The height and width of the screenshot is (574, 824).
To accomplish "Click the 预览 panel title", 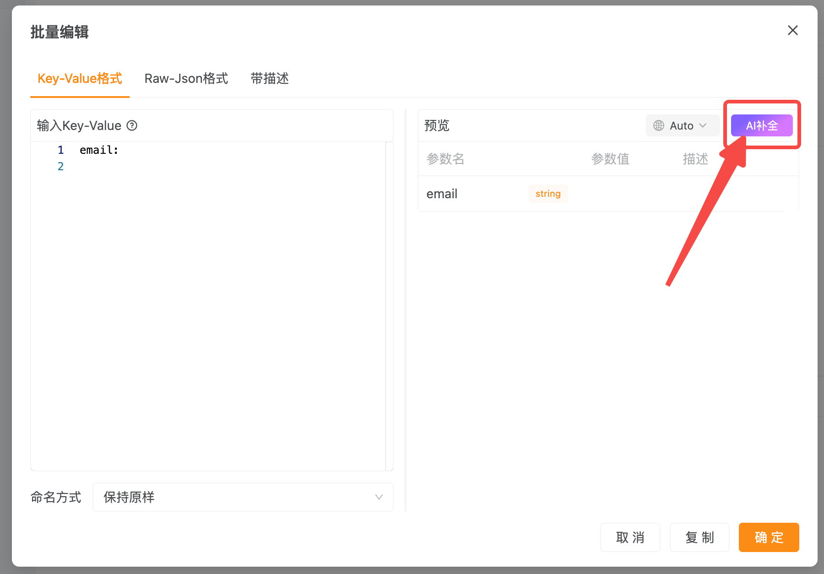I will (x=436, y=125).
